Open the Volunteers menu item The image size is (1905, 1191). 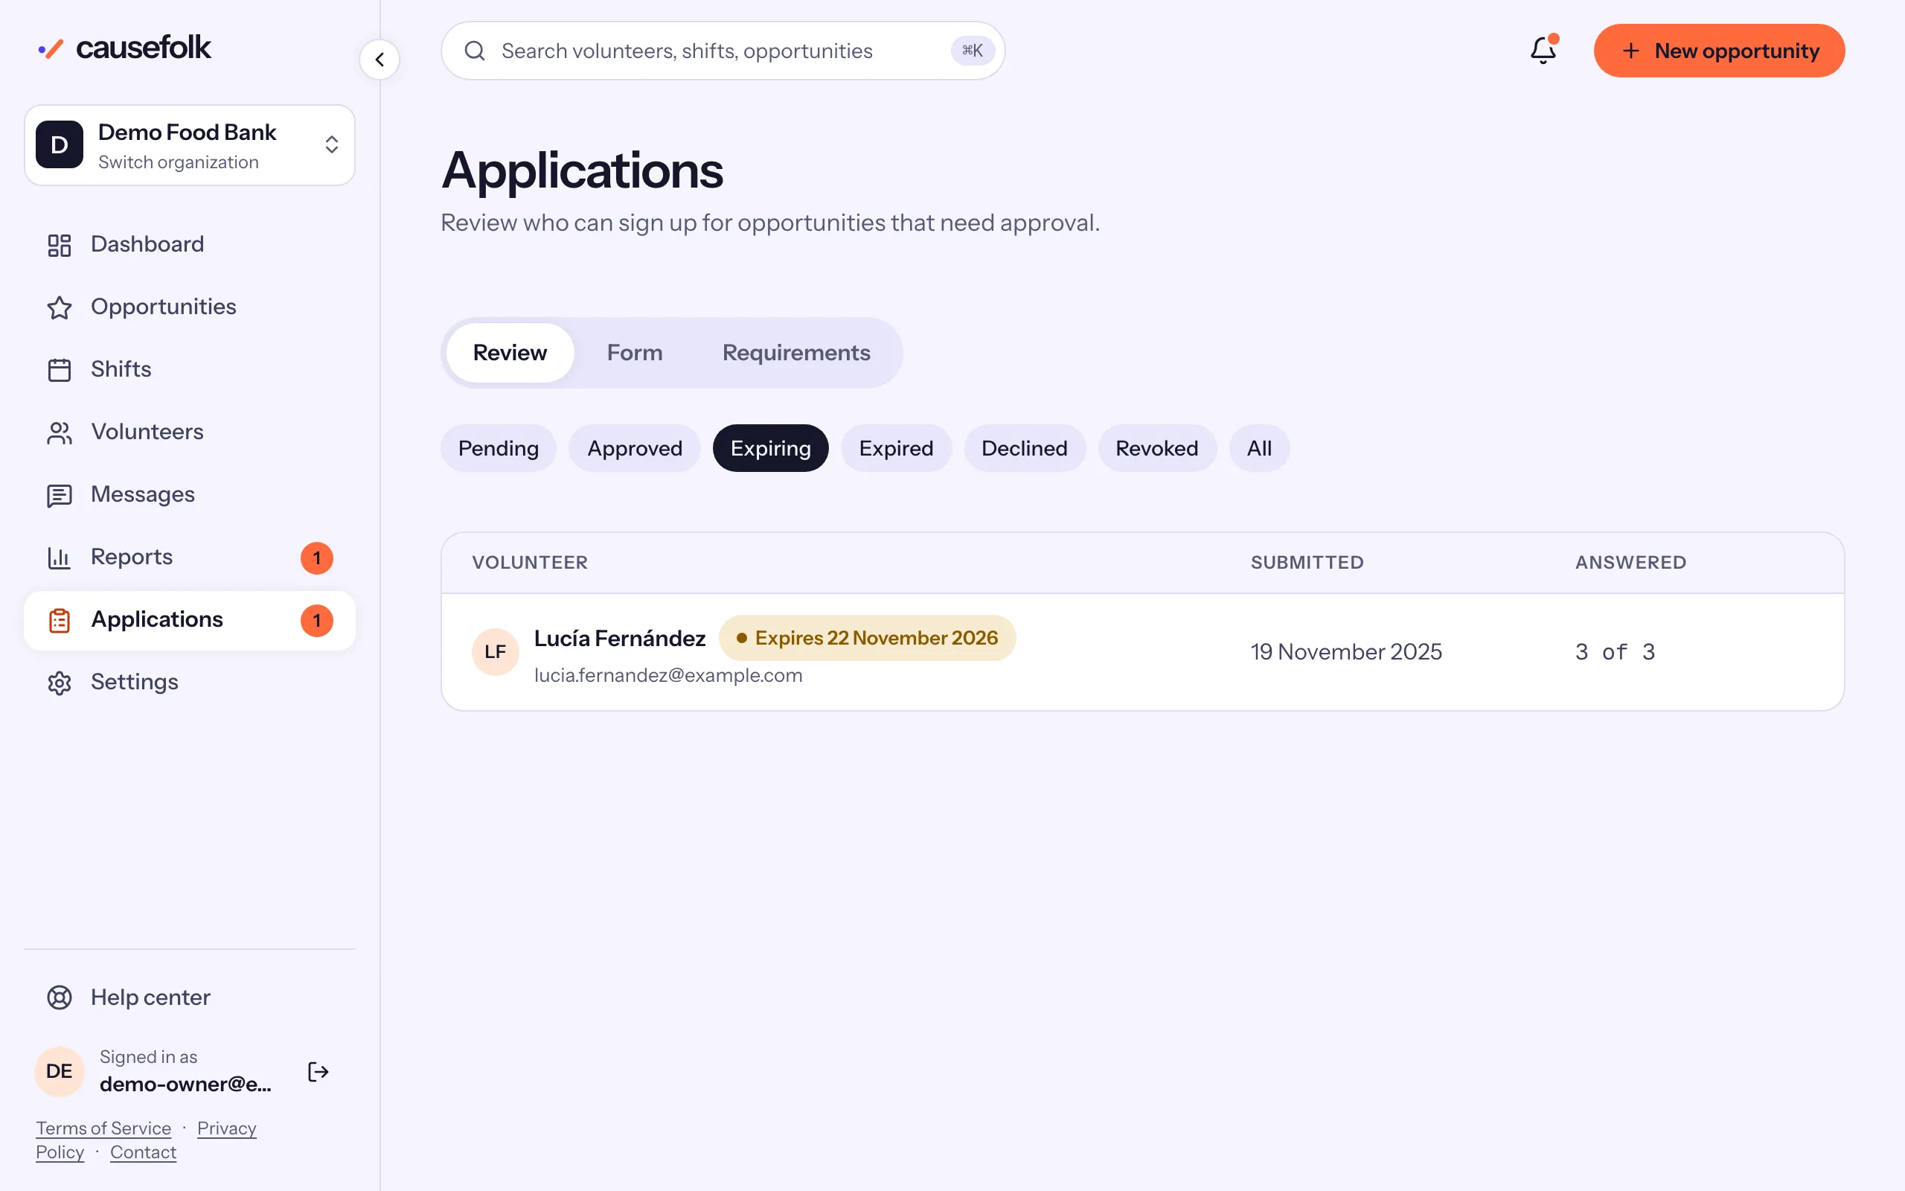tap(189, 432)
